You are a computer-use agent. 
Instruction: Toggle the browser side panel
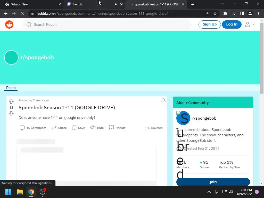[x=242, y=13]
